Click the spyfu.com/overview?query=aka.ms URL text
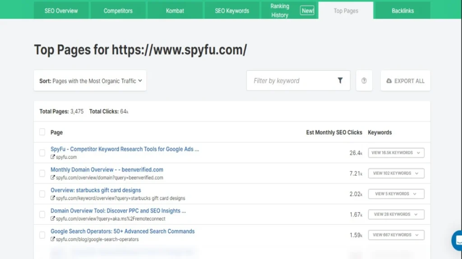 (x=111, y=219)
